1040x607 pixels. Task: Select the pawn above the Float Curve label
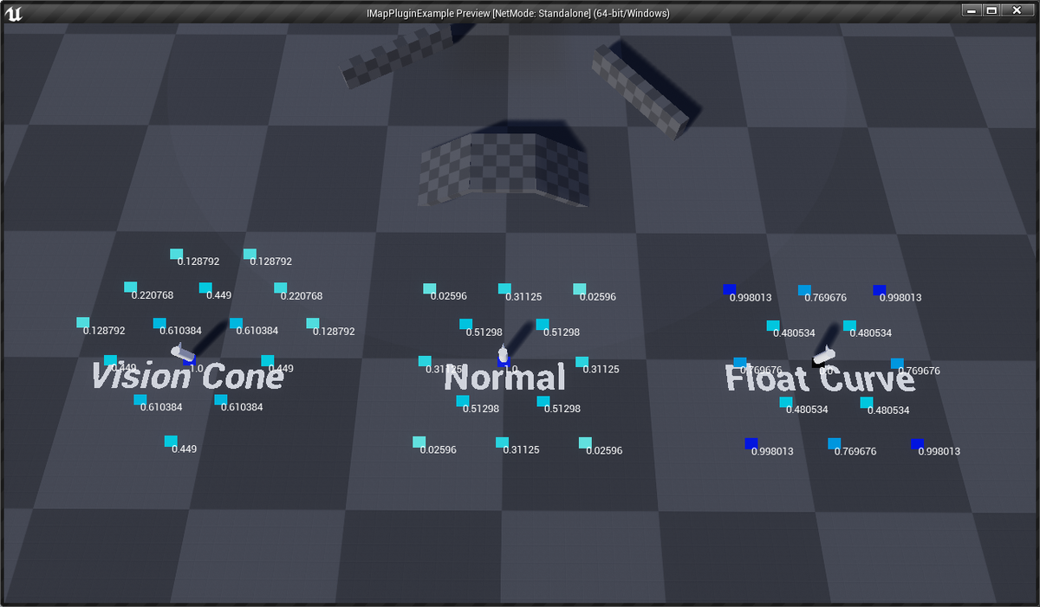pos(822,357)
